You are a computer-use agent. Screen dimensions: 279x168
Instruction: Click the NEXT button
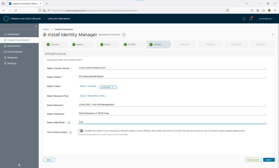[269, 160]
